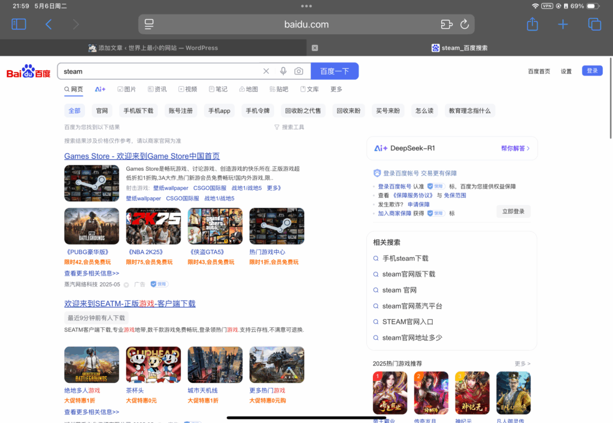Click the Baidu logo
The image size is (613, 423).
28,71
